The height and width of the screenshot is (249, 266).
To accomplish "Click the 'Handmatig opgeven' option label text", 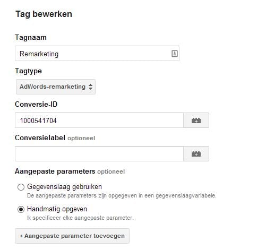I will tap(57, 209).
